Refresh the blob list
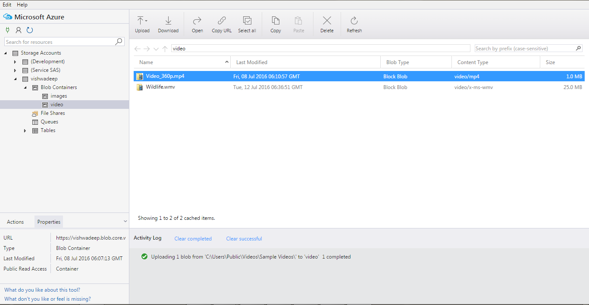Image resolution: width=589 pixels, height=305 pixels. pyautogui.click(x=354, y=25)
